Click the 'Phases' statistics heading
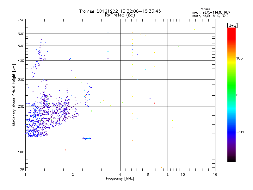 [x=205, y=9]
